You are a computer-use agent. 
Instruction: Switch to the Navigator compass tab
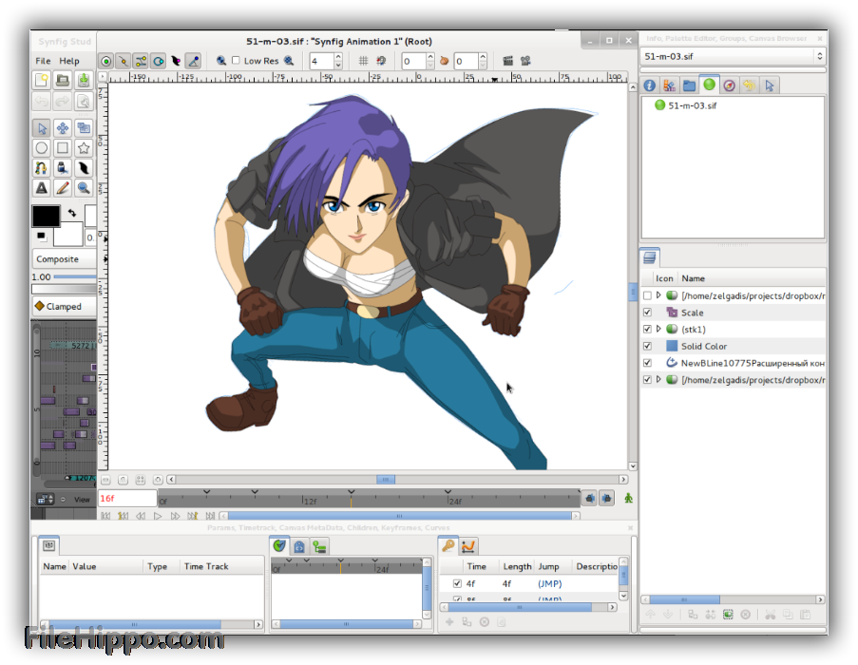tap(730, 85)
